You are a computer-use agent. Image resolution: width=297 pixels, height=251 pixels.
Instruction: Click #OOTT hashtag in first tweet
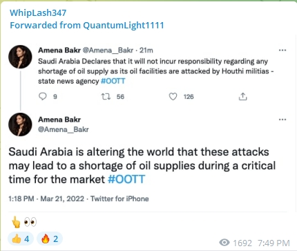click(113, 81)
